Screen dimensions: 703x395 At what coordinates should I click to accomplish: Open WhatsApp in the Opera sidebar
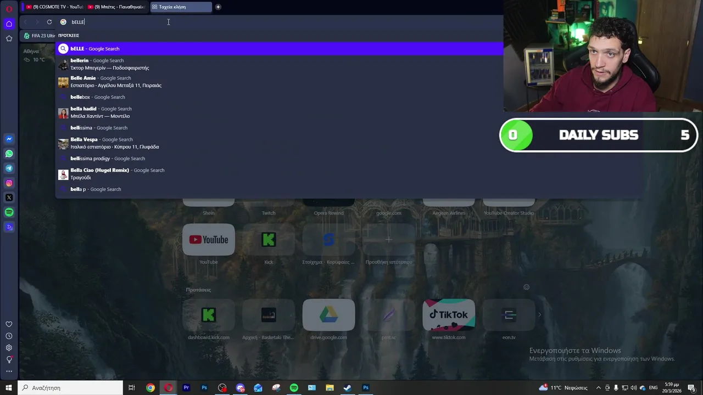tap(9, 154)
